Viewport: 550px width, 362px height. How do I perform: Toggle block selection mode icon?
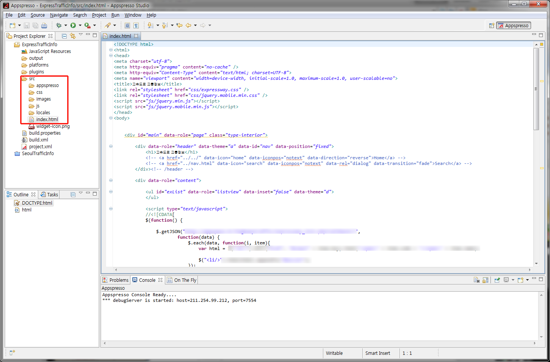click(x=127, y=25)
